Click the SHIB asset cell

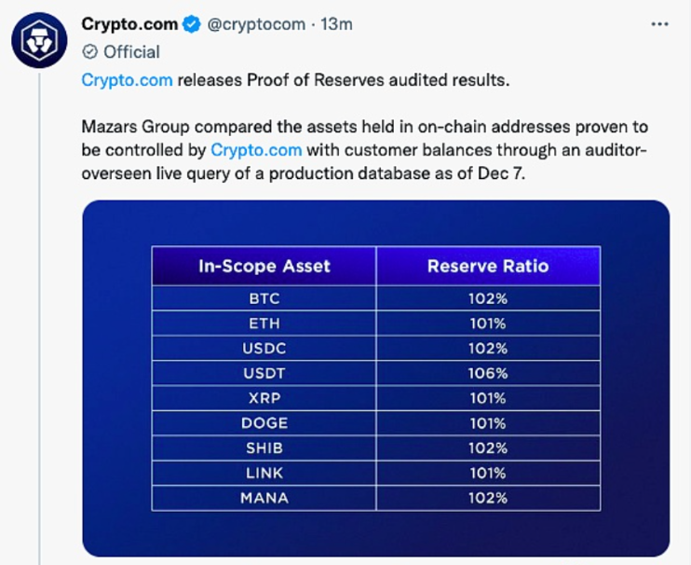(264, 448)
